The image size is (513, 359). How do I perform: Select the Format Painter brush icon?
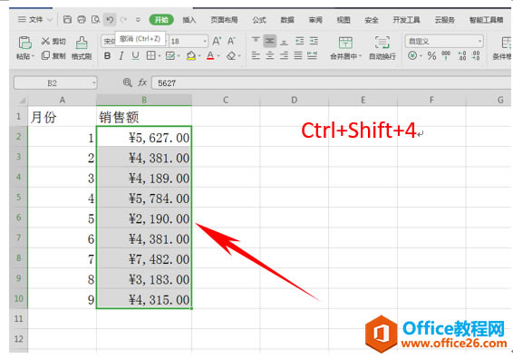pos(82,43)
